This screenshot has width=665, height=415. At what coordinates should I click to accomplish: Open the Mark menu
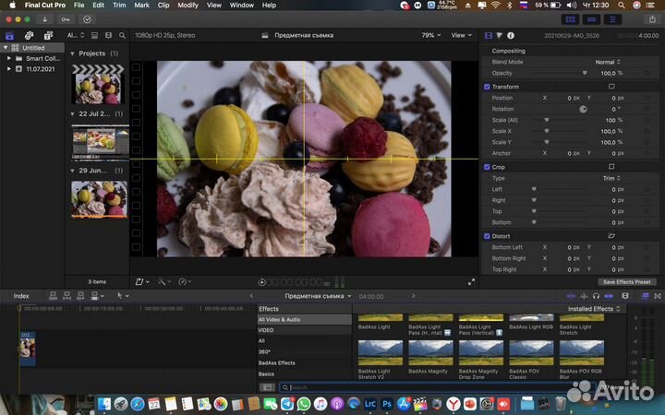coord(141,6)
